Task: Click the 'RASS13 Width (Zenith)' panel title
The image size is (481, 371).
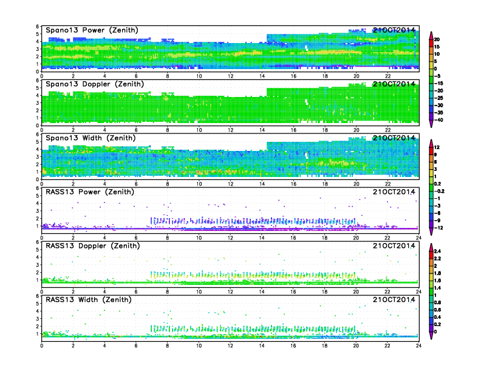Action: [x=88, y=299]
